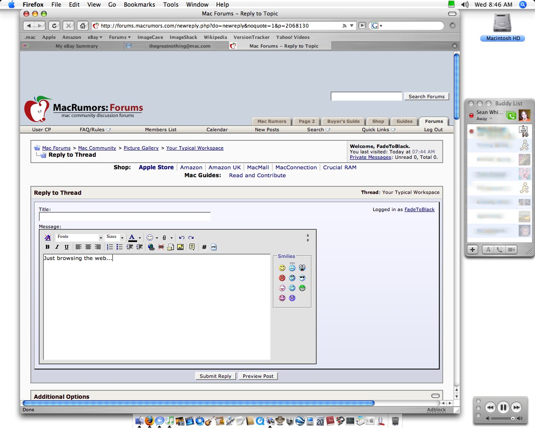The width and height of the screenshot is (535, 428).
Task: Undo the last editor action
Action: [x=181, y=237]
